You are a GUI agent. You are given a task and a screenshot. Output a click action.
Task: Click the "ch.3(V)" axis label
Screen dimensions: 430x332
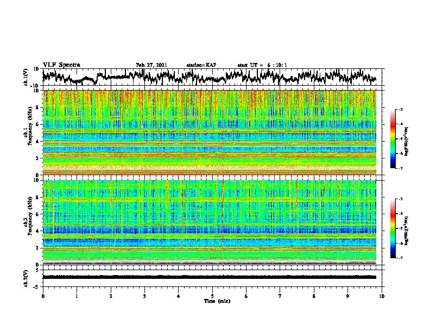pyautogui.click(x=26, y=278)
